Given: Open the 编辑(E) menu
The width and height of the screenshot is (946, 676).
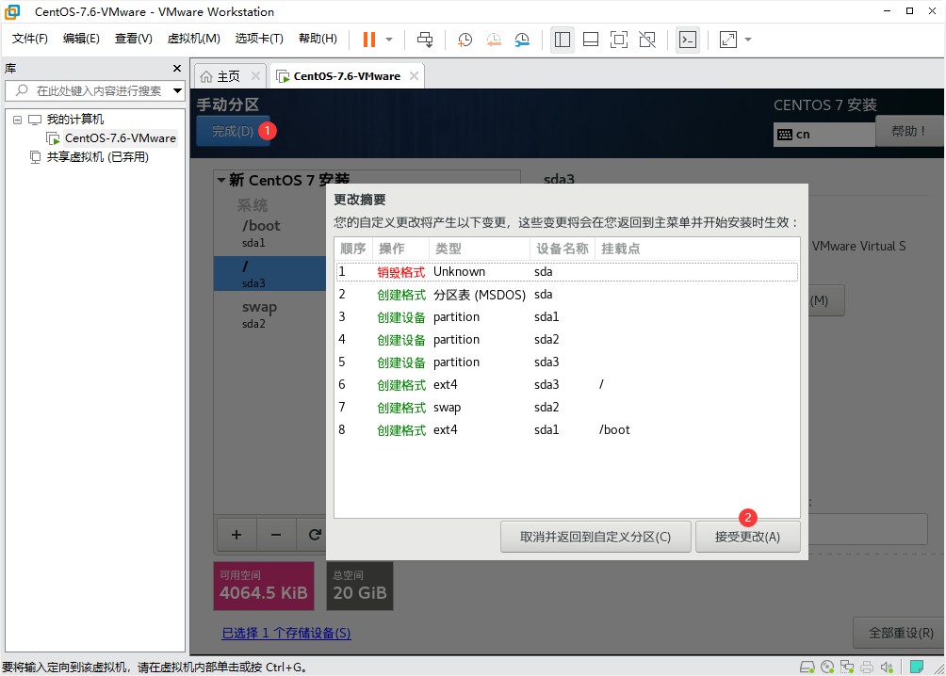Looking at the screenshot, I should coord(81,39).
